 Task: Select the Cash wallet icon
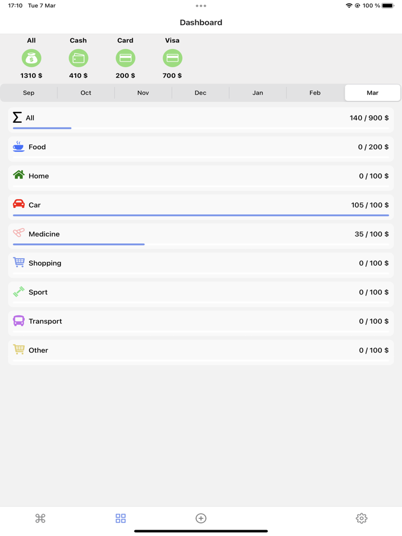click(78, 58)
